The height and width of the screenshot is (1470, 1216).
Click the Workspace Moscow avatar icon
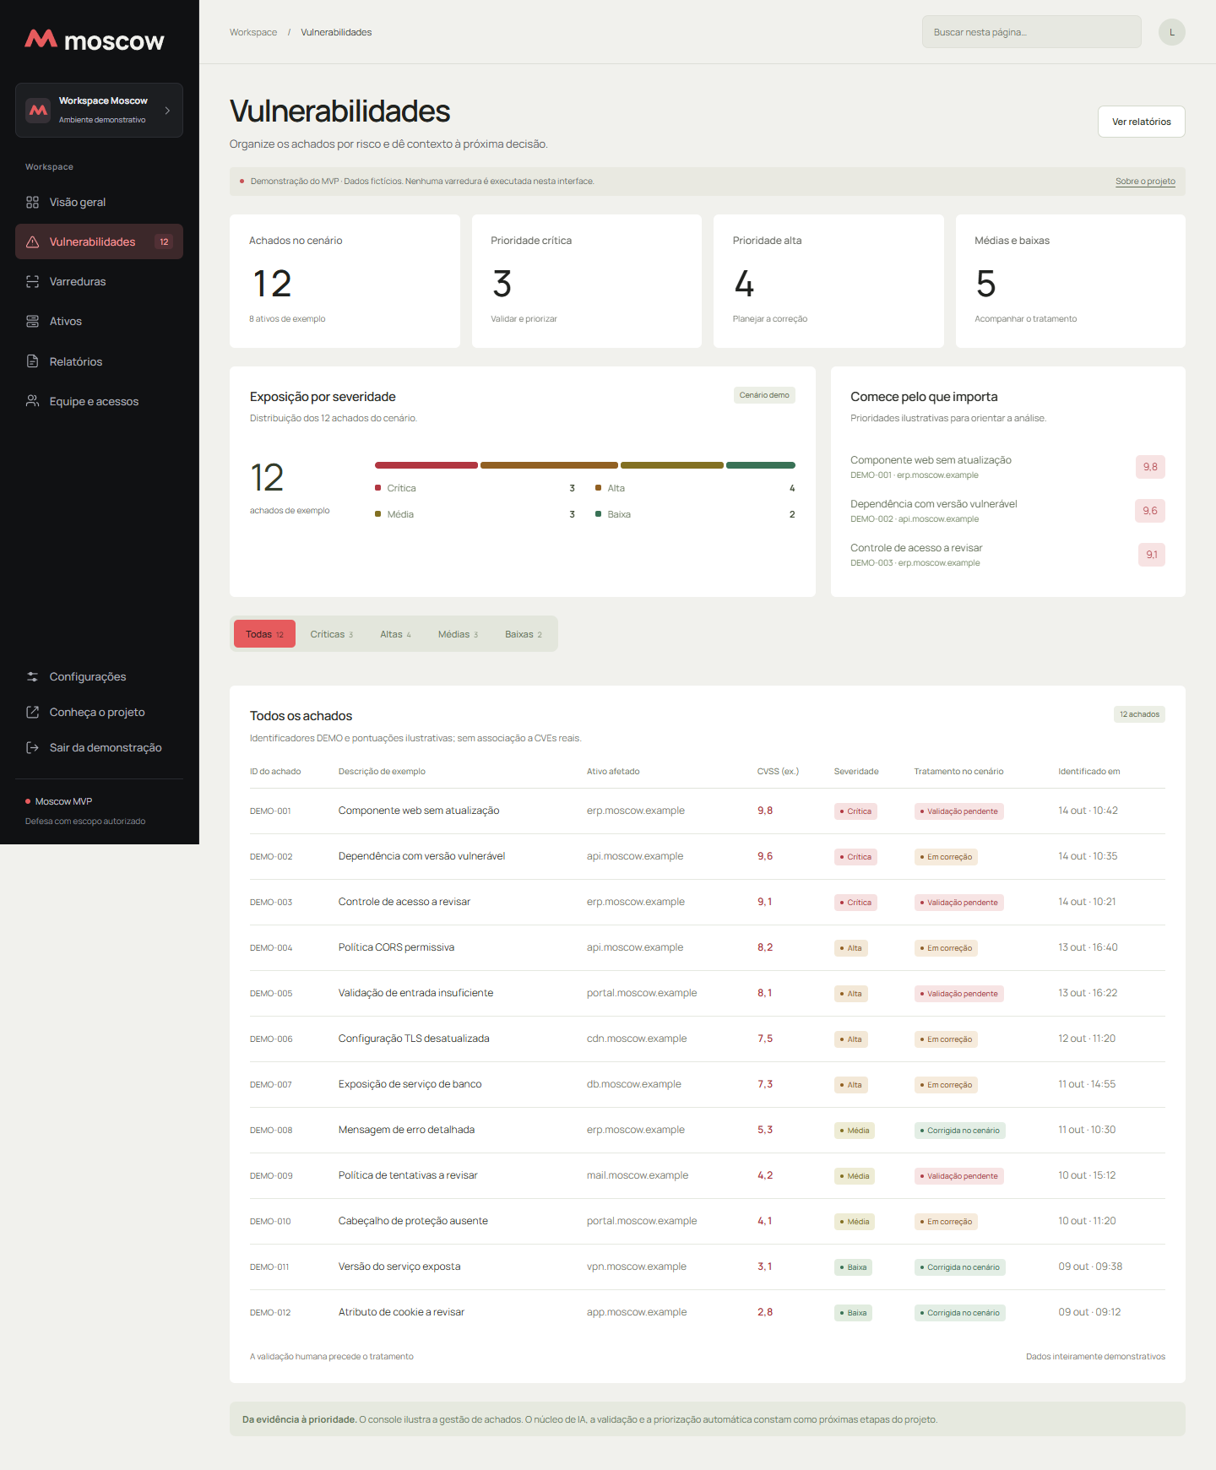[38, 110]
